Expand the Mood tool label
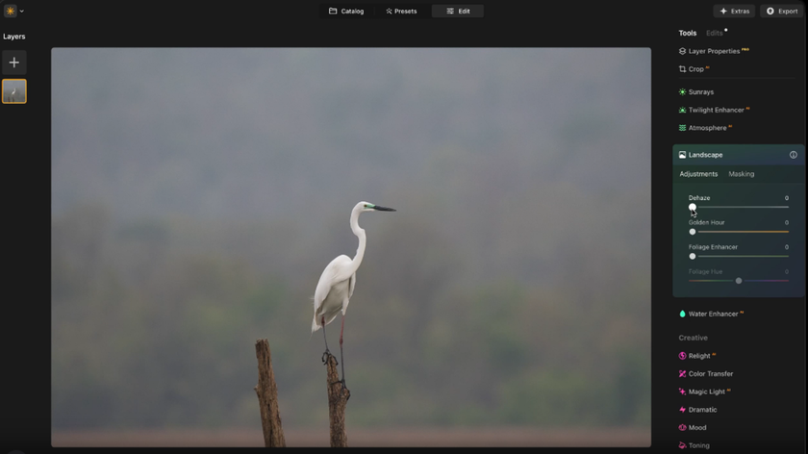Screen dimensions: 808x454 [x=697, y=428]
